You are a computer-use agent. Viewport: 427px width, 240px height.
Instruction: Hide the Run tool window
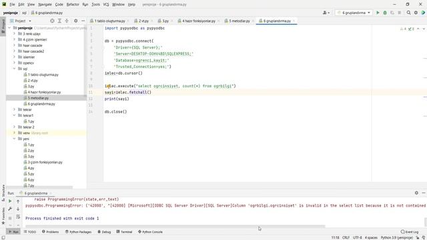[x=424, y=193]
